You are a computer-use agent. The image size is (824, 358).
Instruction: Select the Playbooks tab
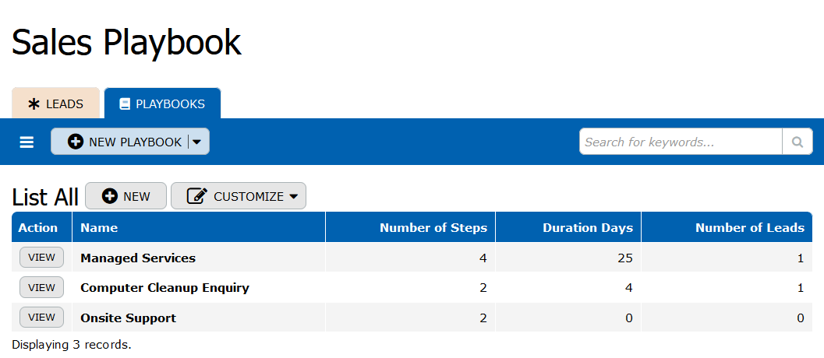(162, 104)
